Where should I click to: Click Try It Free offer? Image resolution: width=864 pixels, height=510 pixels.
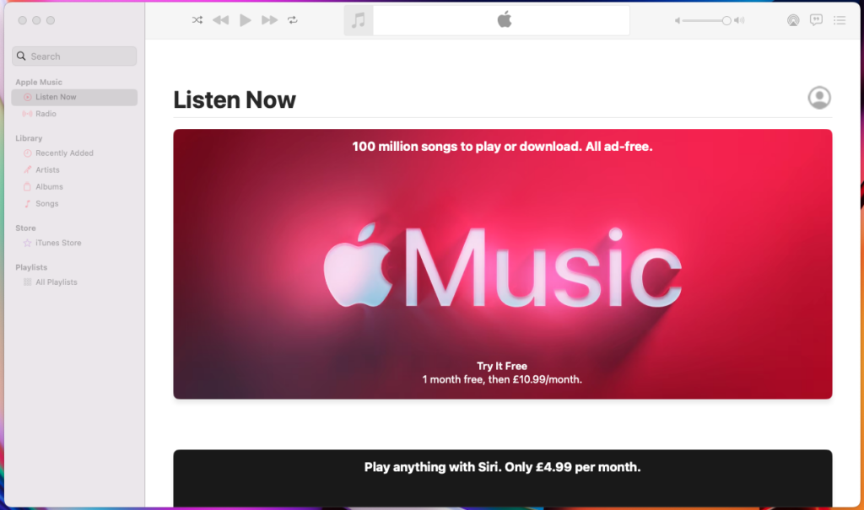click(x=502, y=366)
